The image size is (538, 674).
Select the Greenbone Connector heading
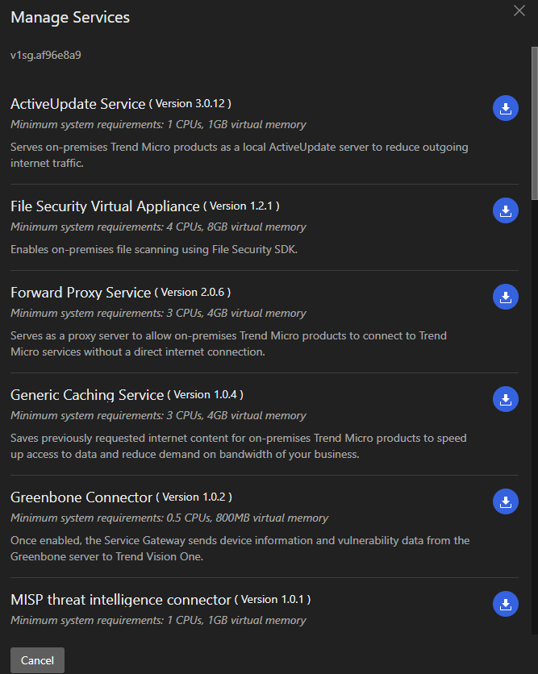81,497
